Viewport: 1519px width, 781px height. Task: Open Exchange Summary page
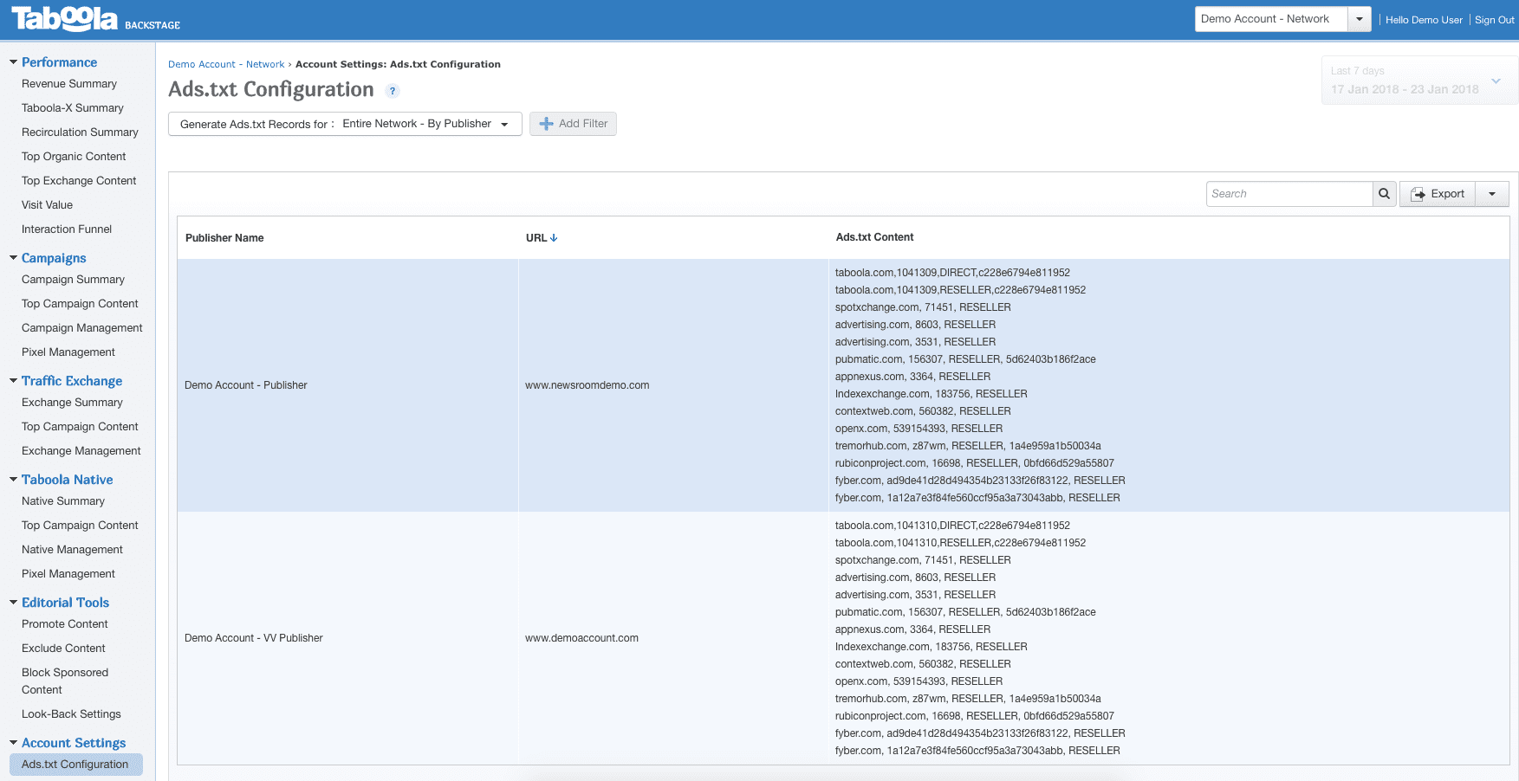click(x=72, y=403)
